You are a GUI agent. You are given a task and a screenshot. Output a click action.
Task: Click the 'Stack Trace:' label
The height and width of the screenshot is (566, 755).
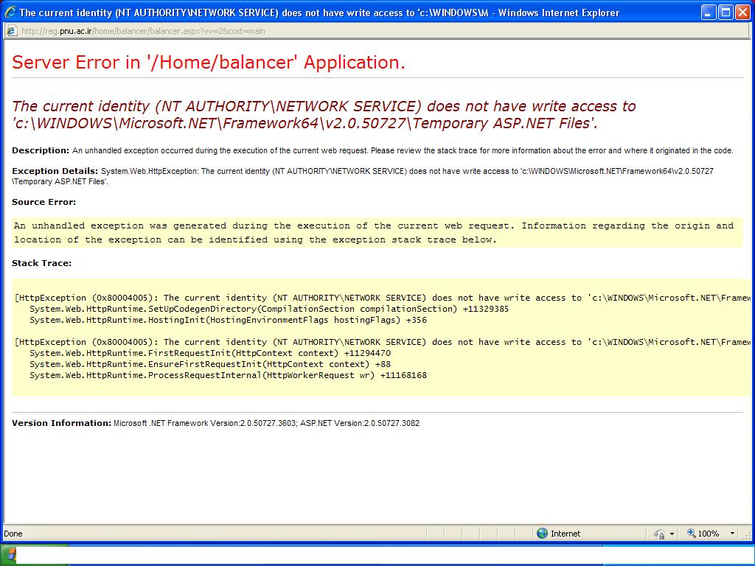coord(41,263)
